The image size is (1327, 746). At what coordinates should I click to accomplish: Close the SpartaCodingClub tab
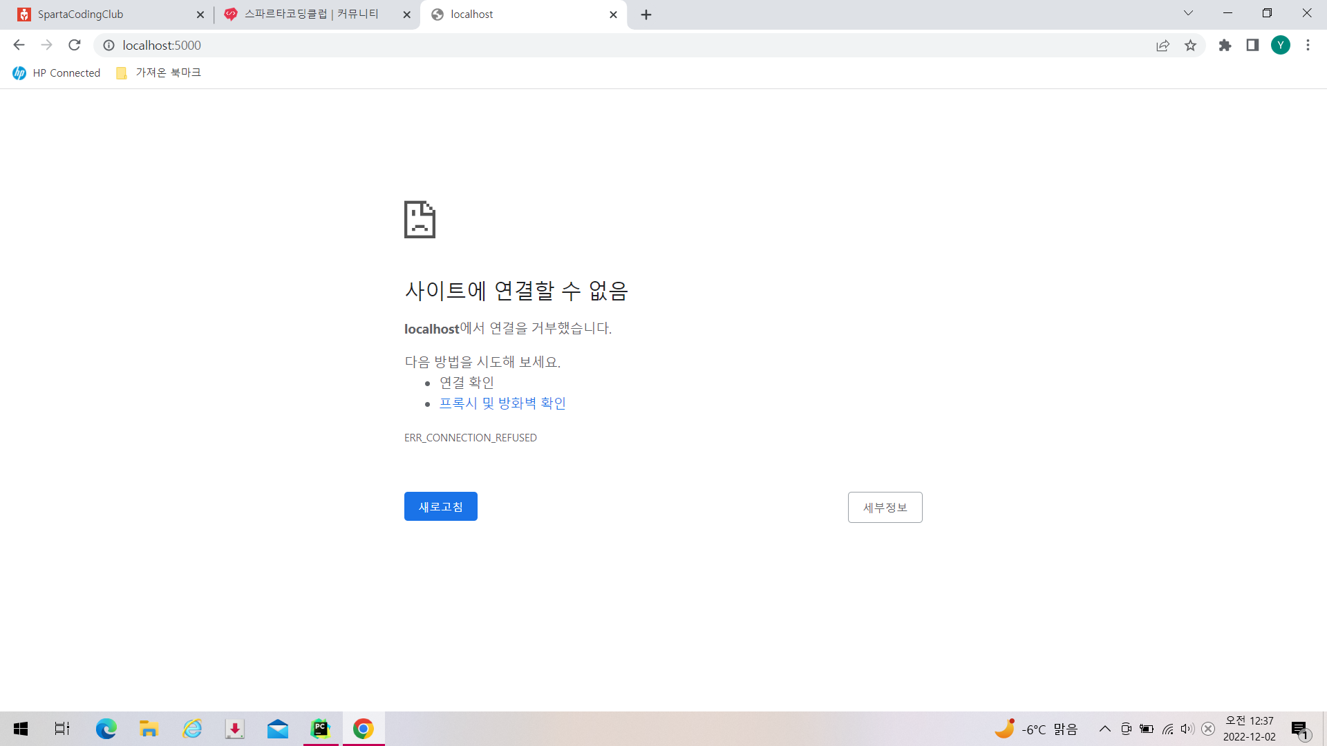[x=200, y=15]
